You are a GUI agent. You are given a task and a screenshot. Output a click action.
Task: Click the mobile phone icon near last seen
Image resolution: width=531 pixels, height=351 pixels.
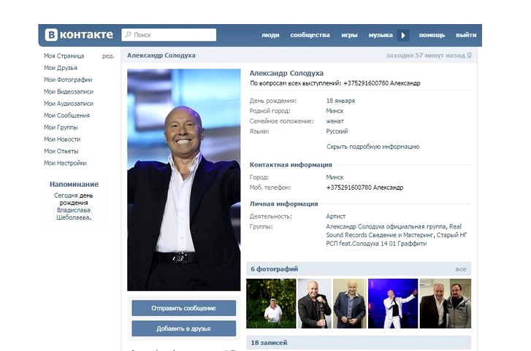click(x=470, y=55)
